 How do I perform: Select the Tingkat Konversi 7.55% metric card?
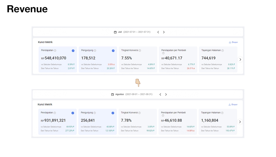(138, 60)
